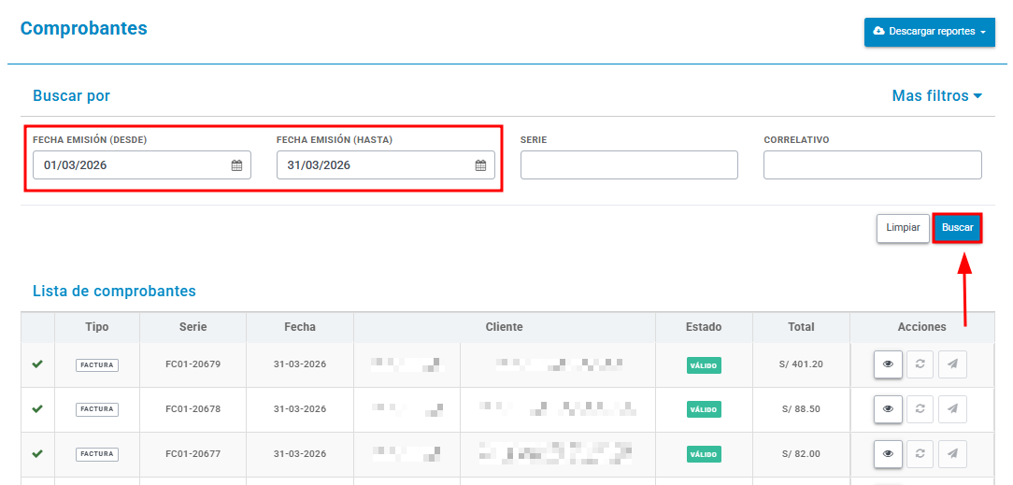View invoice FC01-20678 with eye icon
This screenshot has height=485, width=1013.
(x=888, y=408)
